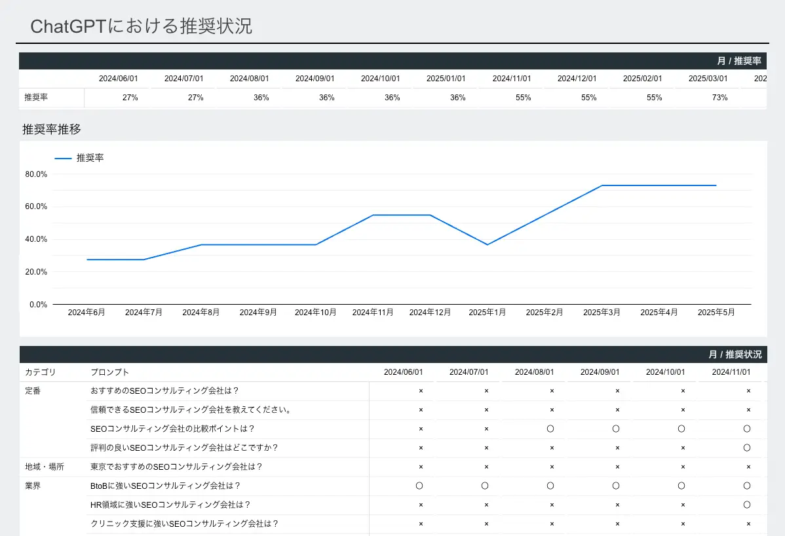Click the 20.0% axis label
This screenshot has height=536, width=785.
point(36,272)
